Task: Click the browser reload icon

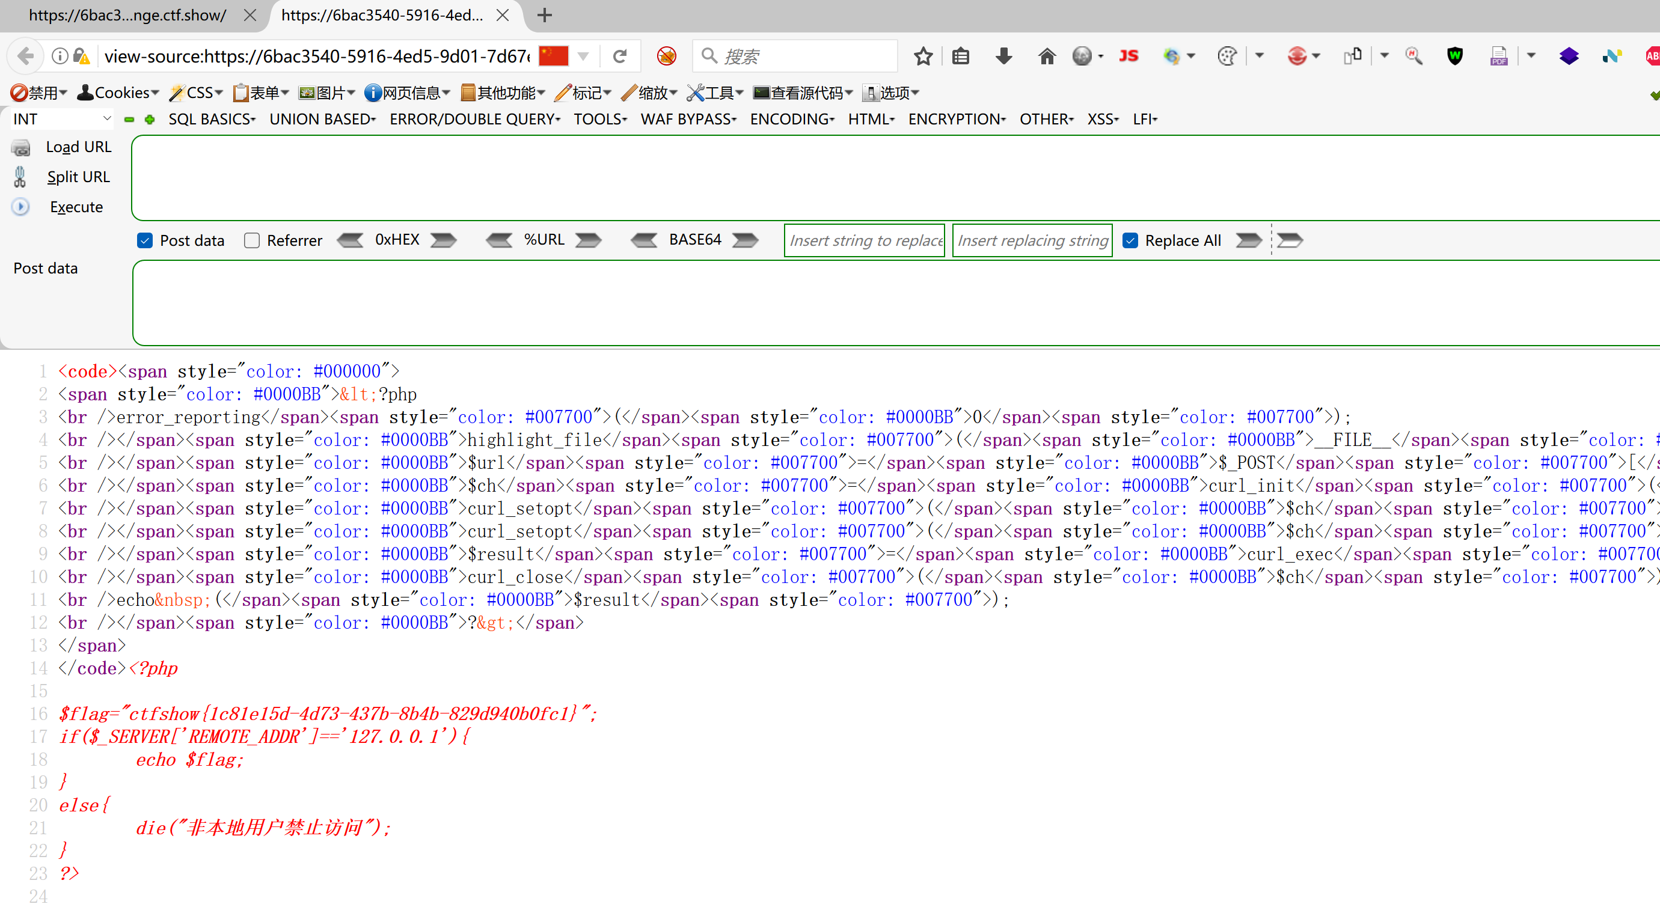Action: [620, 56]
